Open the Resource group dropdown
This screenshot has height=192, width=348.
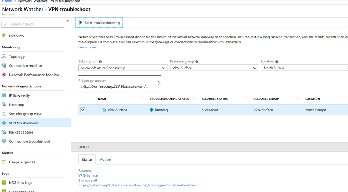(214, 68)
